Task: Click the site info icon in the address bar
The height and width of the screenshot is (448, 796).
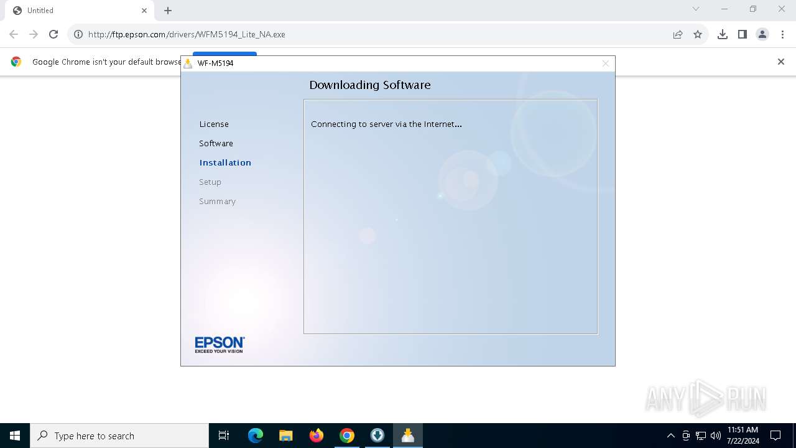Action: tap(78, 34)
